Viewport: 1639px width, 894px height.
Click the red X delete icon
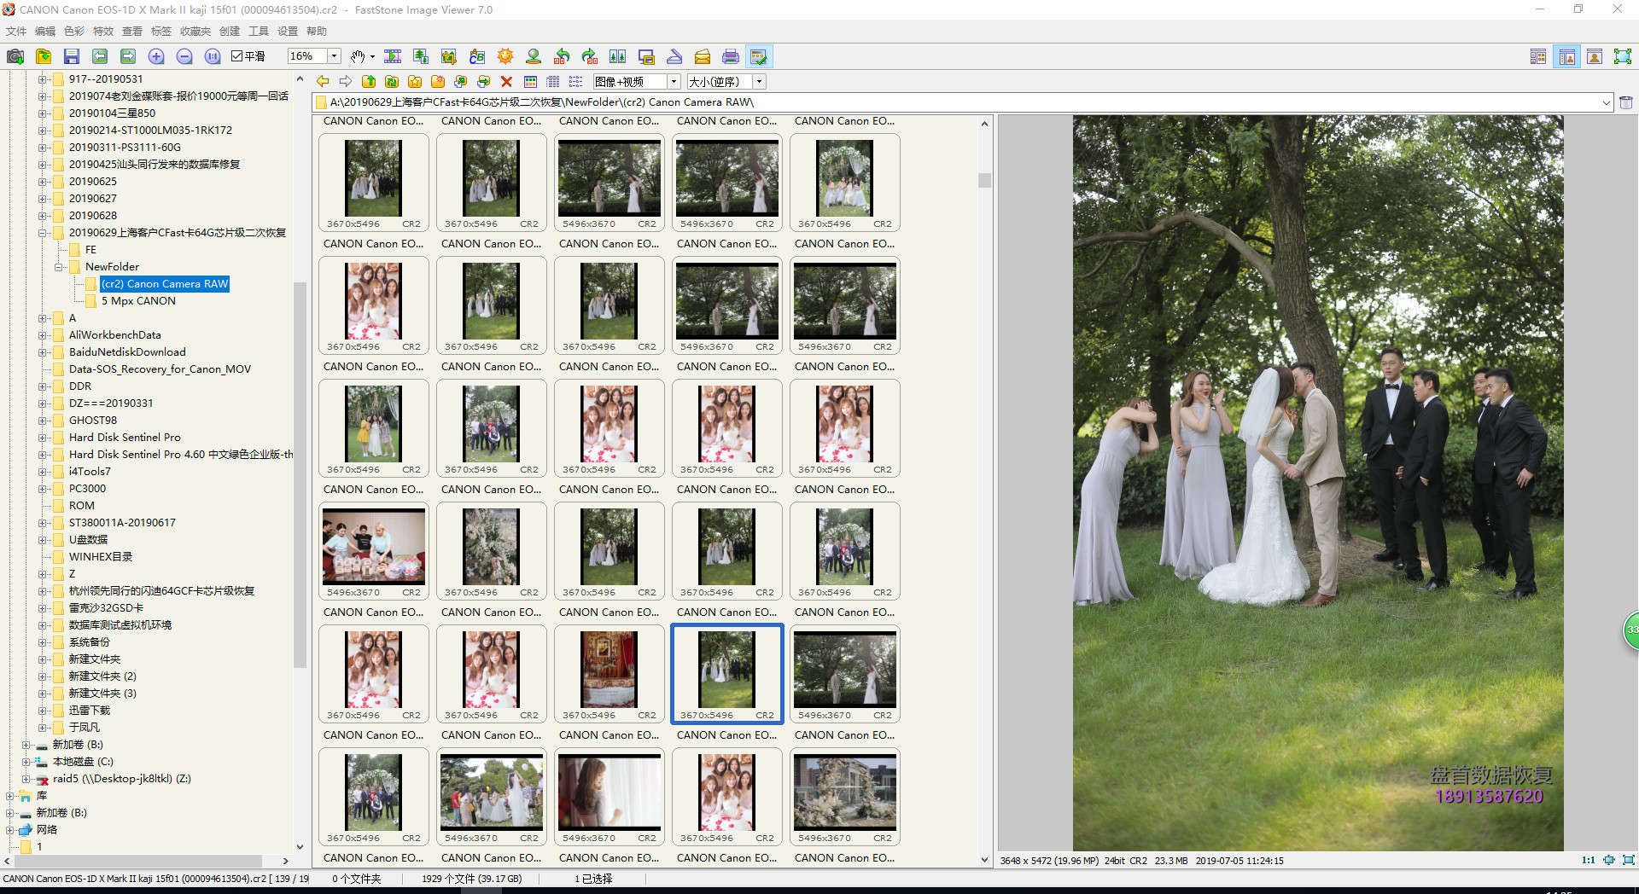pos(506,82)
